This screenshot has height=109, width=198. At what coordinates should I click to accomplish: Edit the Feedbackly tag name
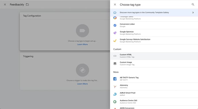[17, 5]
